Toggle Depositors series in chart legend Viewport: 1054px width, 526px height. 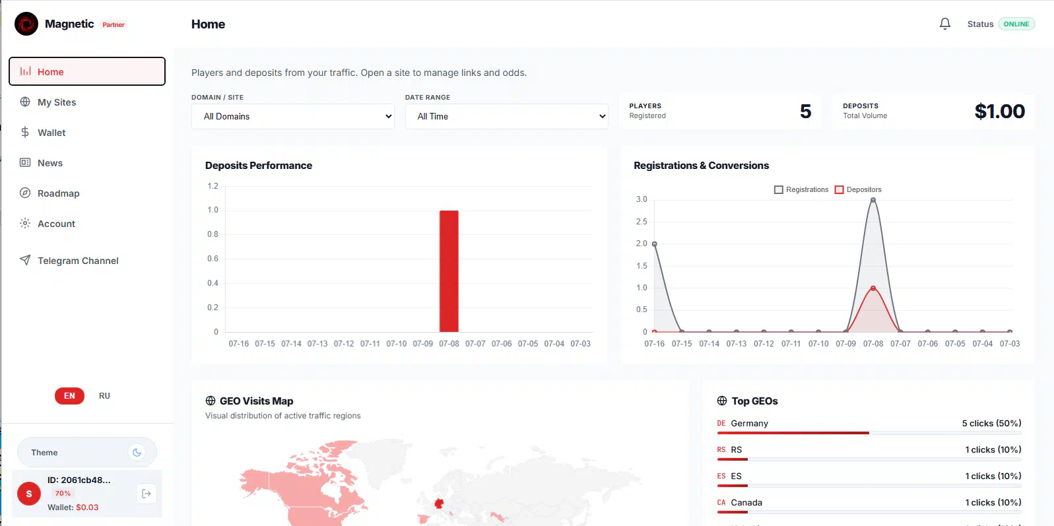tap(858, 189)
